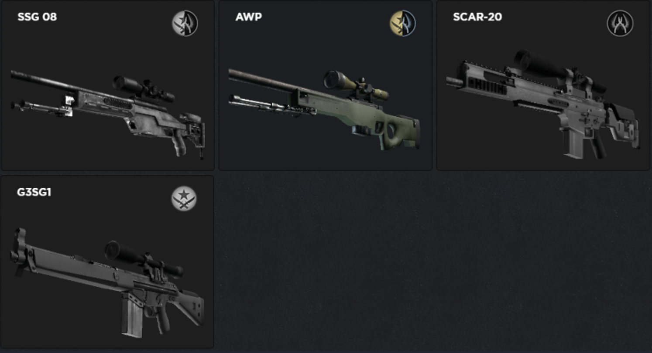Screen dimensions: 652x353
Task: Click the SSG 08 title text
Action: 37,17
